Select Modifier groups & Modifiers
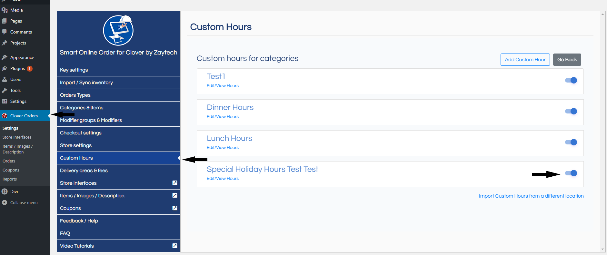Screen dimensions: 607x255 tap(118, 120)
